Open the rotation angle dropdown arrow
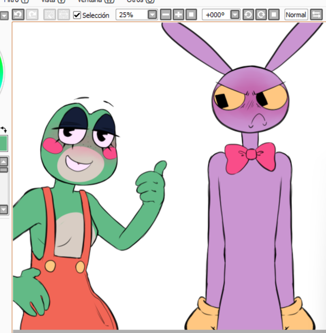Viewport: 326px width, 333px height. (x=235, y=15)
